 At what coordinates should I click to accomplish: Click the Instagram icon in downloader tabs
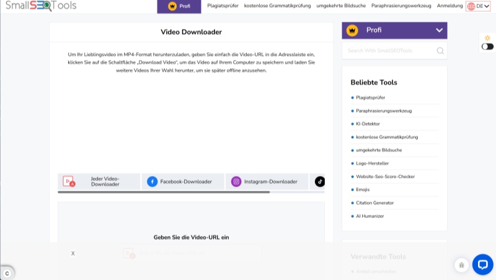(236, 182)
